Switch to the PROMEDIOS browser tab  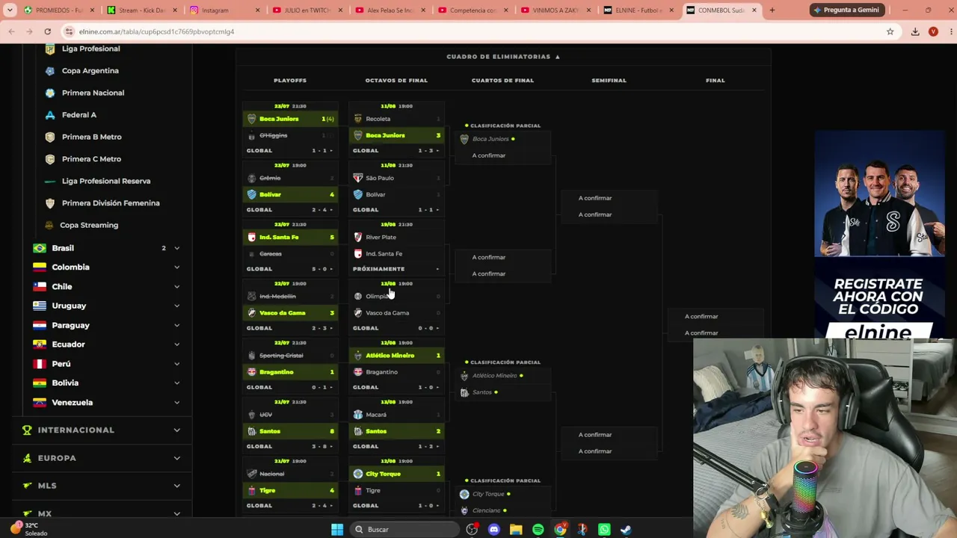(x=58, y=10)
